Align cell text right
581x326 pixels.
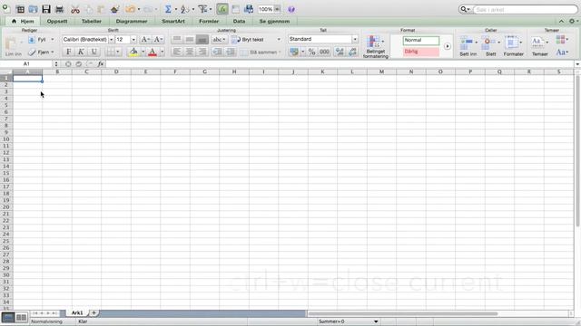tap(202, 52)
